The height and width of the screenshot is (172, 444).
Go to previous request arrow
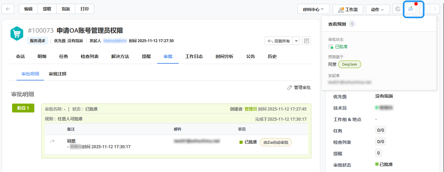425,9
